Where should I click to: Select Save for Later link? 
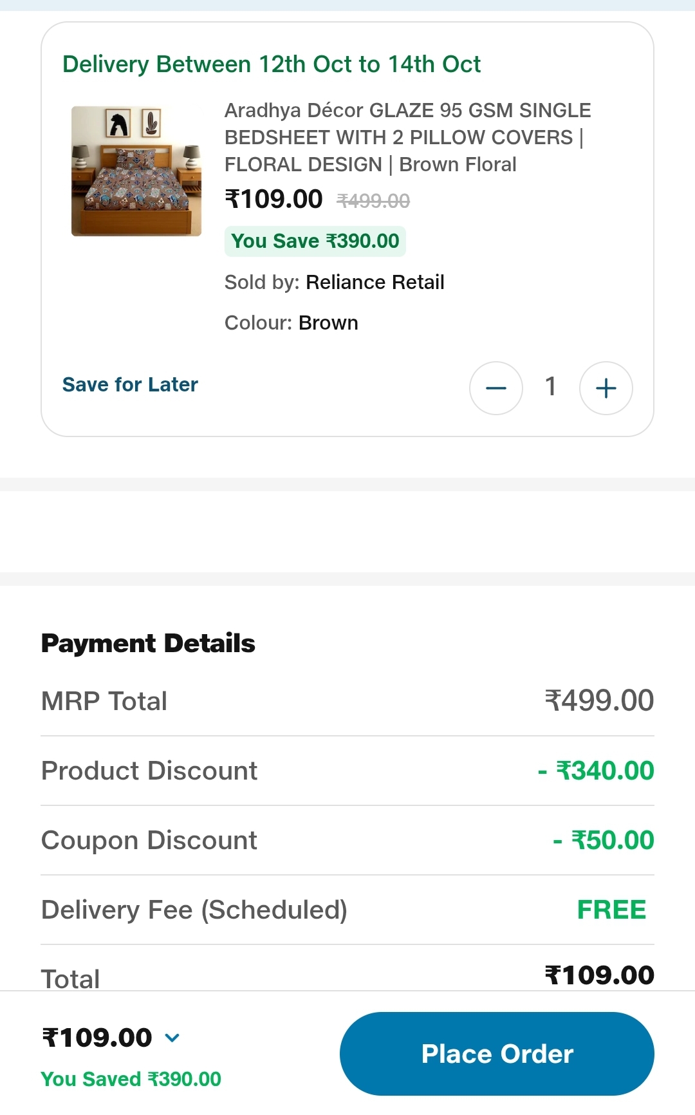pos(130,384)
